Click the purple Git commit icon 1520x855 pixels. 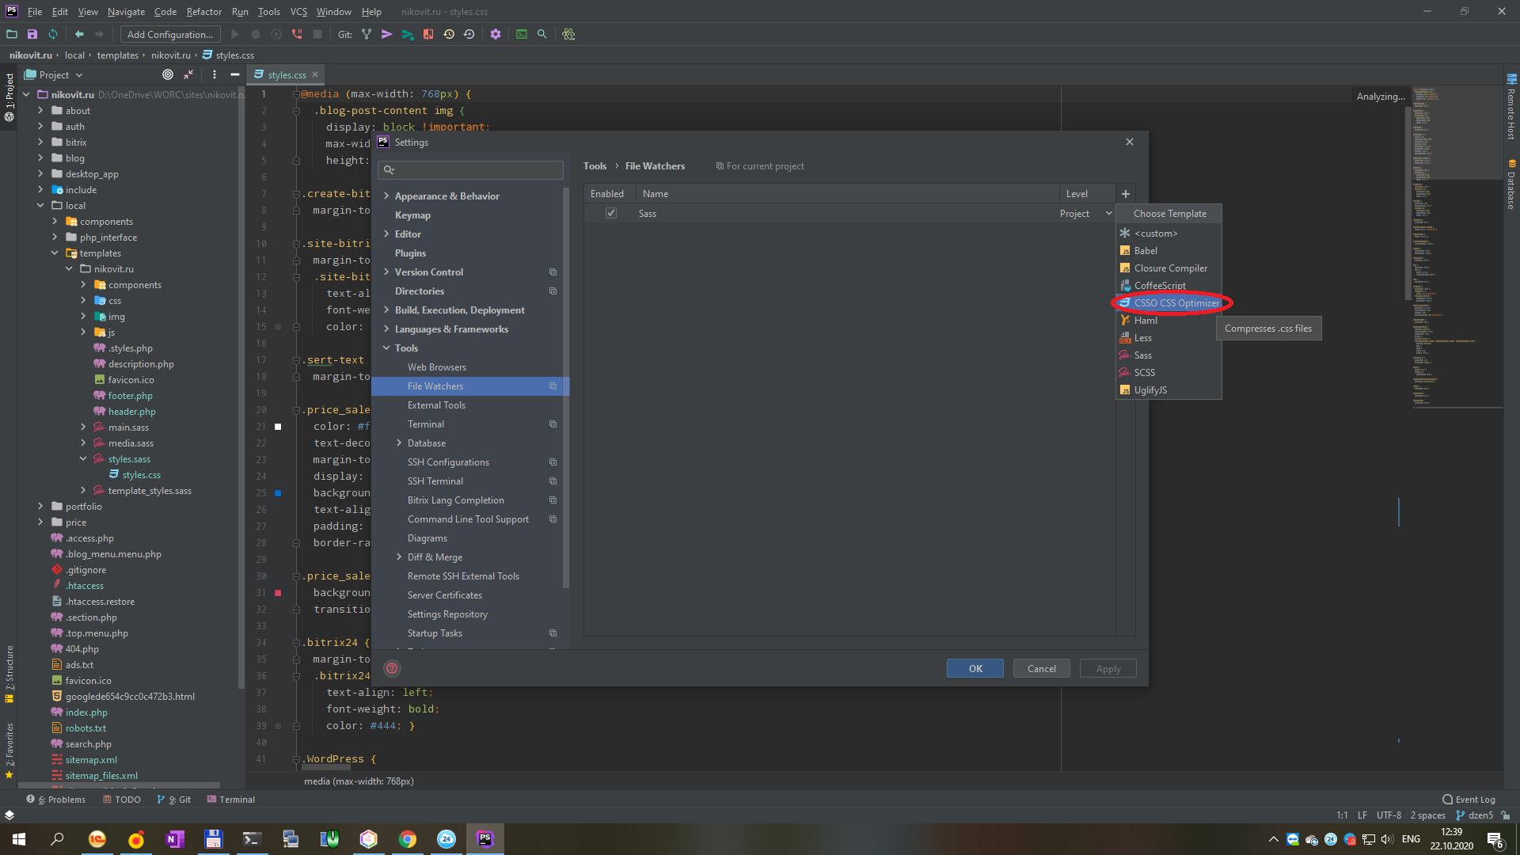(387, 34)
